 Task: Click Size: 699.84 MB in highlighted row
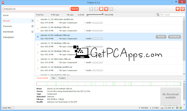pos(47,39)
